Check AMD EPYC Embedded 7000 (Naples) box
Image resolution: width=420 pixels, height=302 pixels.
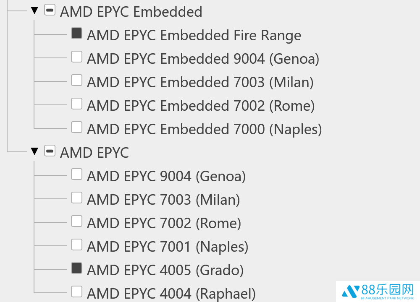(76, 128)
